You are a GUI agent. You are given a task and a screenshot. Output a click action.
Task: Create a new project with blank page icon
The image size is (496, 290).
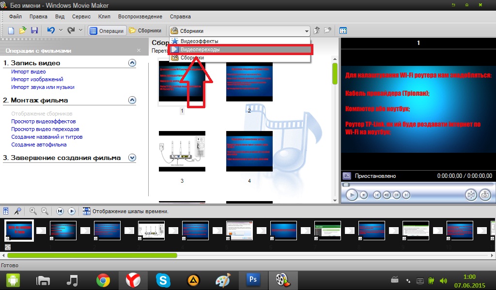point(11,30)
